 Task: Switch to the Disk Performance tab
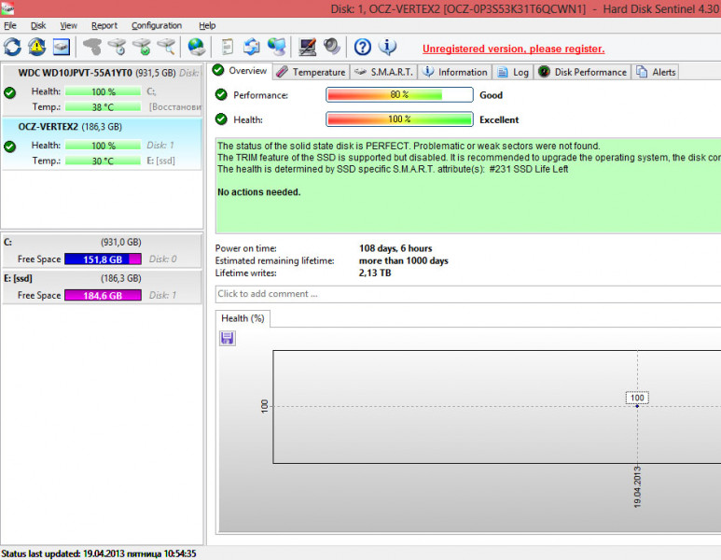pos(582,72)
